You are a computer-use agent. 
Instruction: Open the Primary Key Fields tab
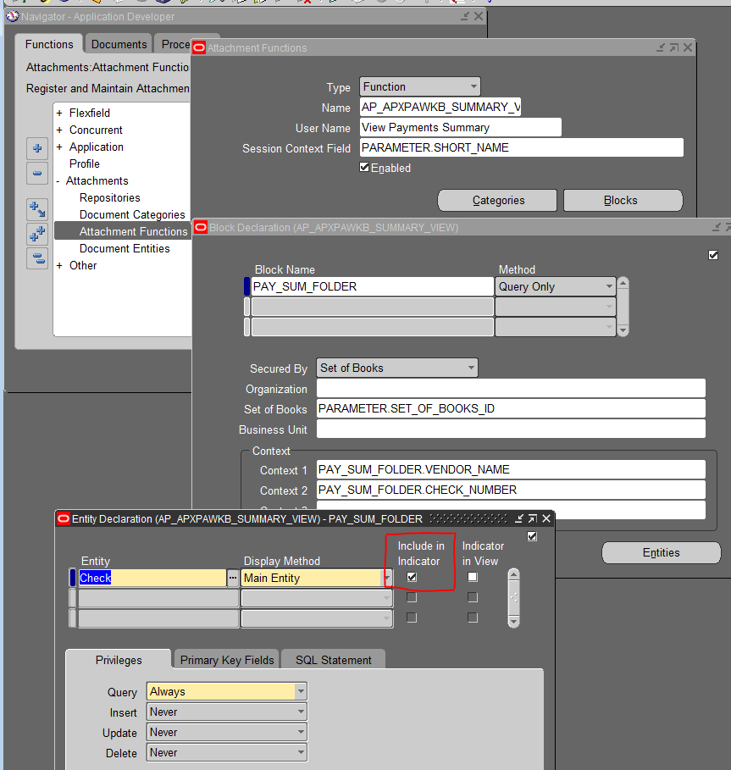point(225,659)
